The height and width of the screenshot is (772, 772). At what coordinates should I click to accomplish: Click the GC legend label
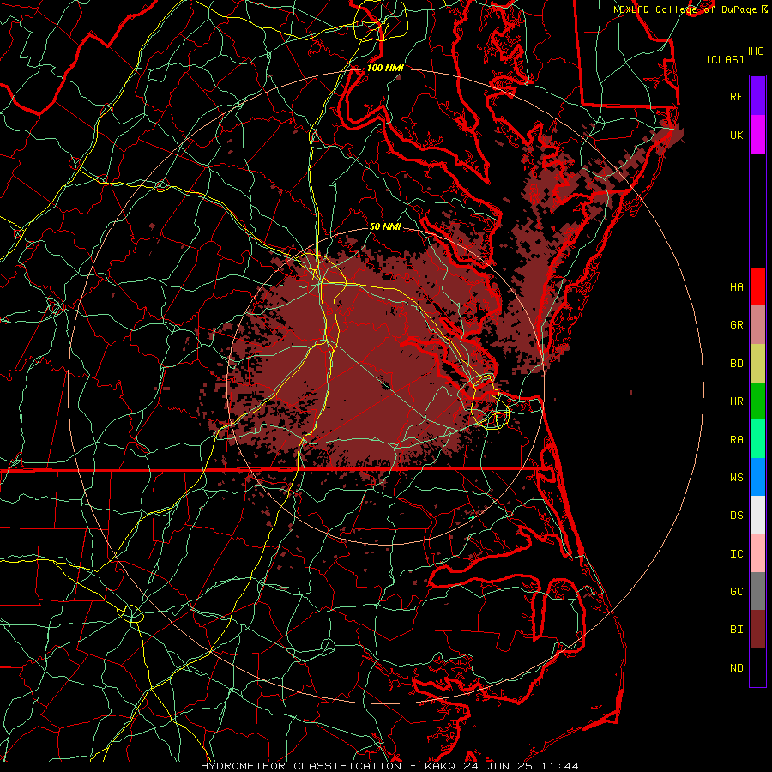(737, 592)
